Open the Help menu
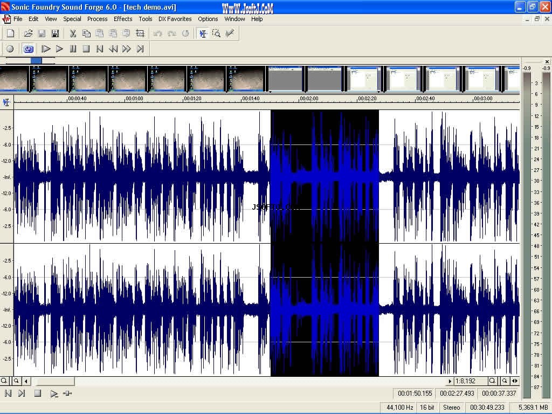Image resolution: width=552 pixels, height=414 pixels. (257, 19)
